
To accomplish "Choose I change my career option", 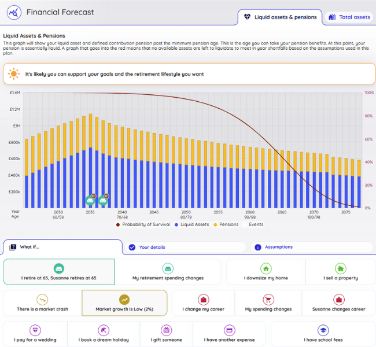I will (x=204, y=303).
